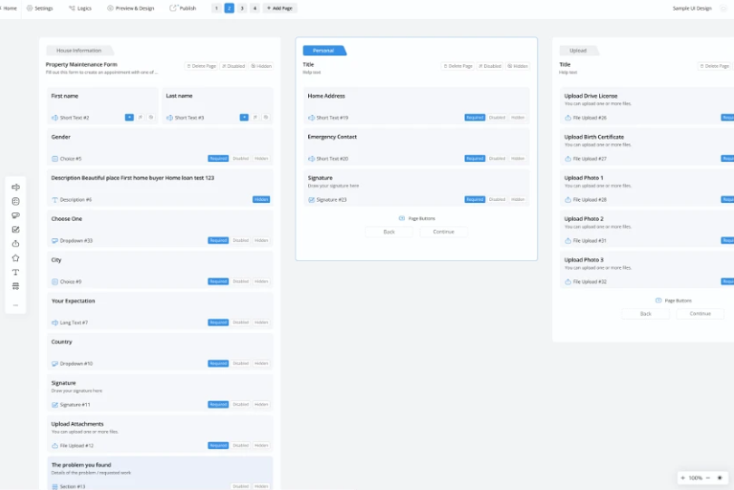Click the File Upload #26 icon
Viewport: 734px width, 490px height.
[x=568, y=118]
